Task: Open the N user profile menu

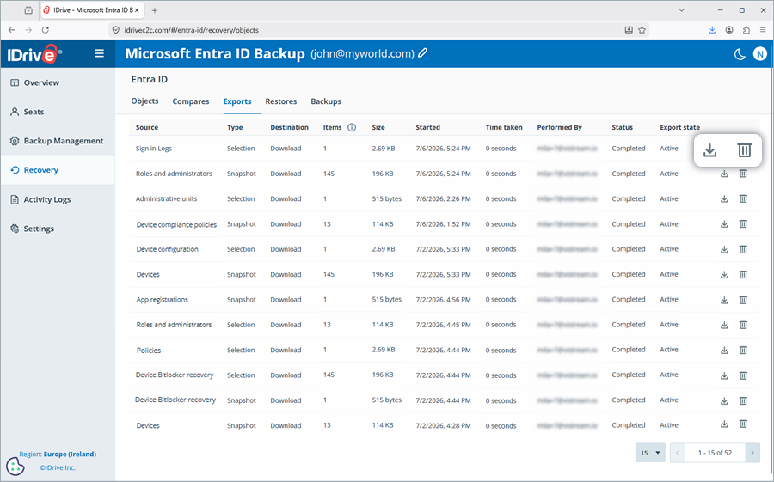Action: [760, 54]
